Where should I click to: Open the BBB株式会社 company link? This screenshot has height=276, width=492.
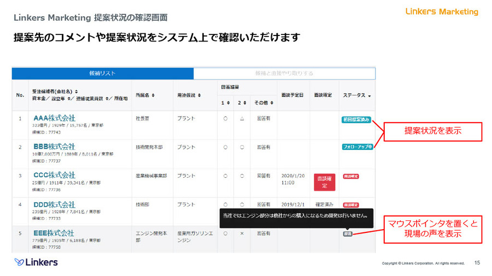(54, 146)
